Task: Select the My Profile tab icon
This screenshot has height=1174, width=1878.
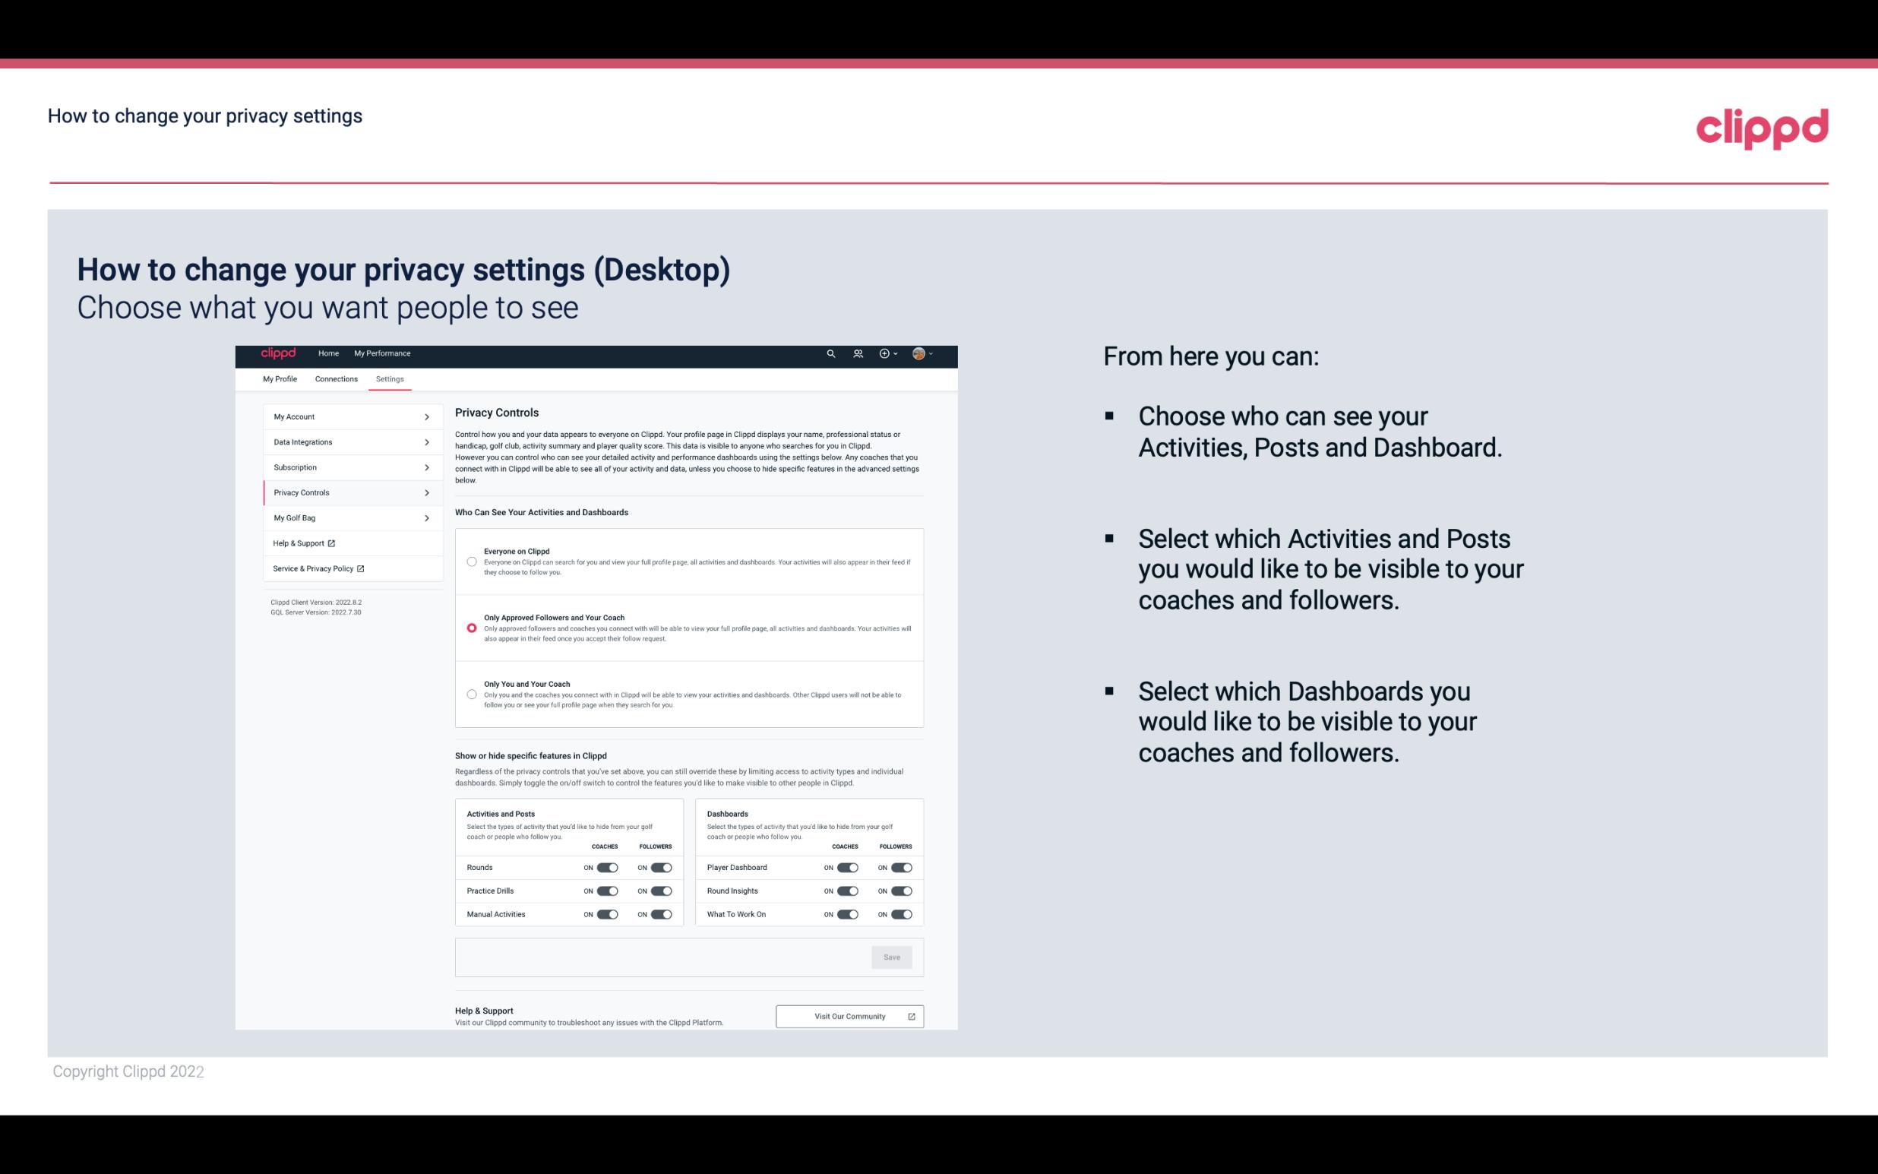Action: 280,378
